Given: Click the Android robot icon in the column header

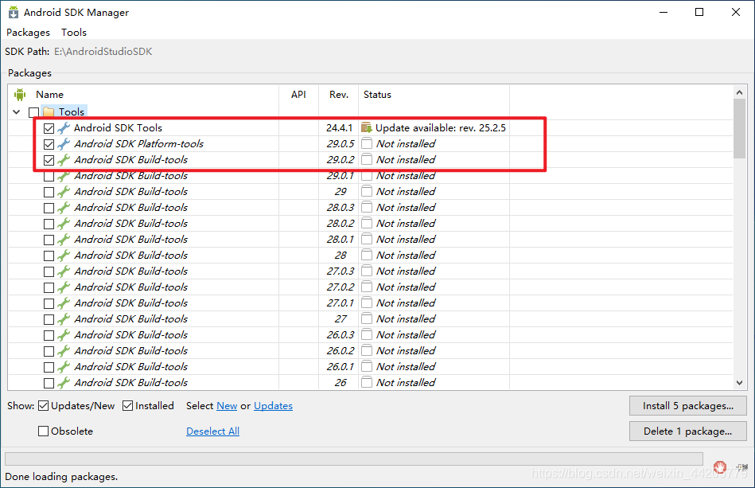Looking at the screenshot, I should [x=20, y=95].
